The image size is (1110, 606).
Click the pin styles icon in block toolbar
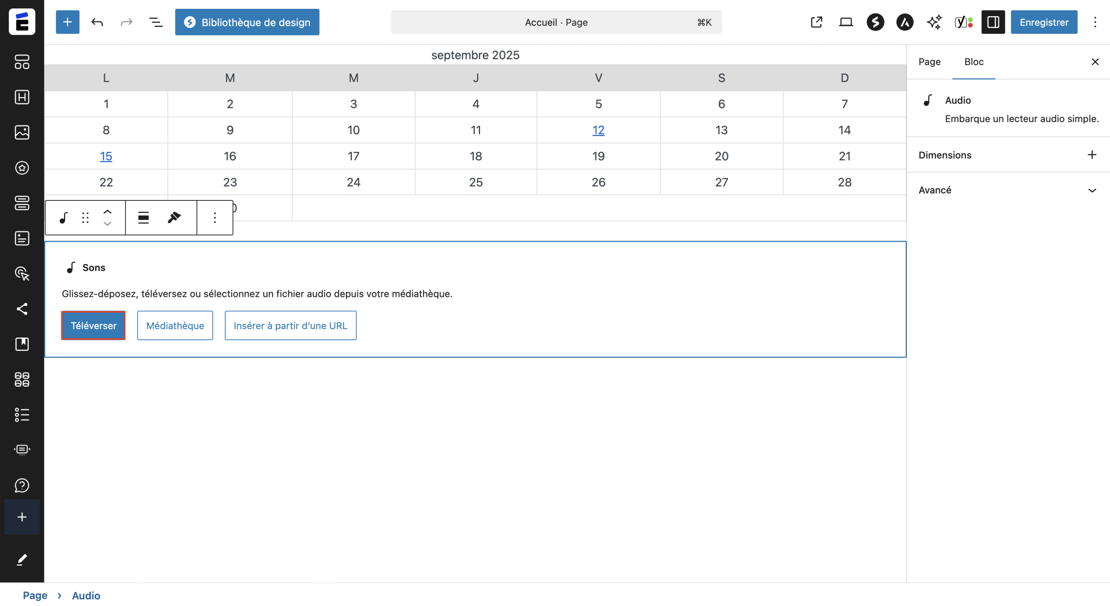click(x=174, y=217)
